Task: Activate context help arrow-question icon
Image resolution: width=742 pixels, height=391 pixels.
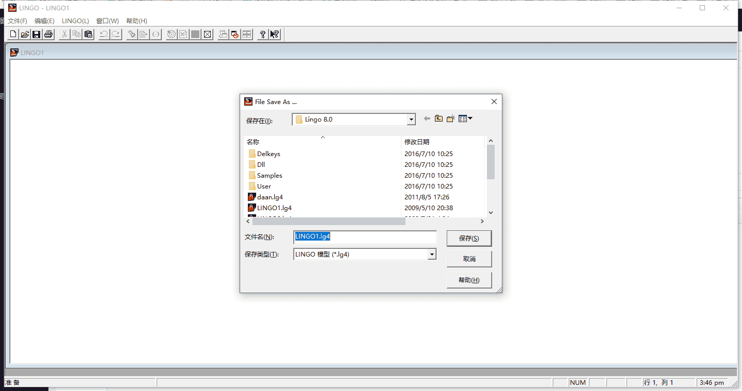Action: [275, 35]
